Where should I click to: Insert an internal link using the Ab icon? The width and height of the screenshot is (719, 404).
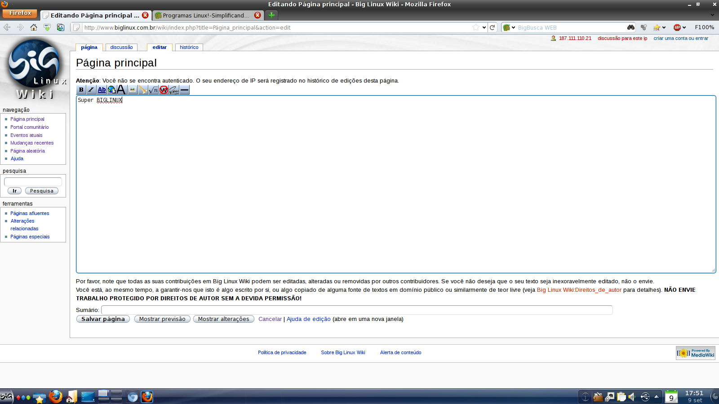coord(101,90)
